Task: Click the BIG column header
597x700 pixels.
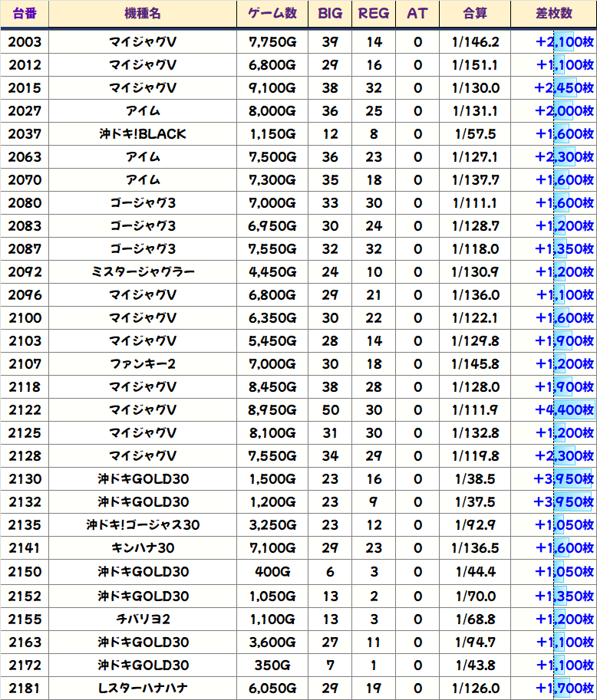Action: point(330,14)
